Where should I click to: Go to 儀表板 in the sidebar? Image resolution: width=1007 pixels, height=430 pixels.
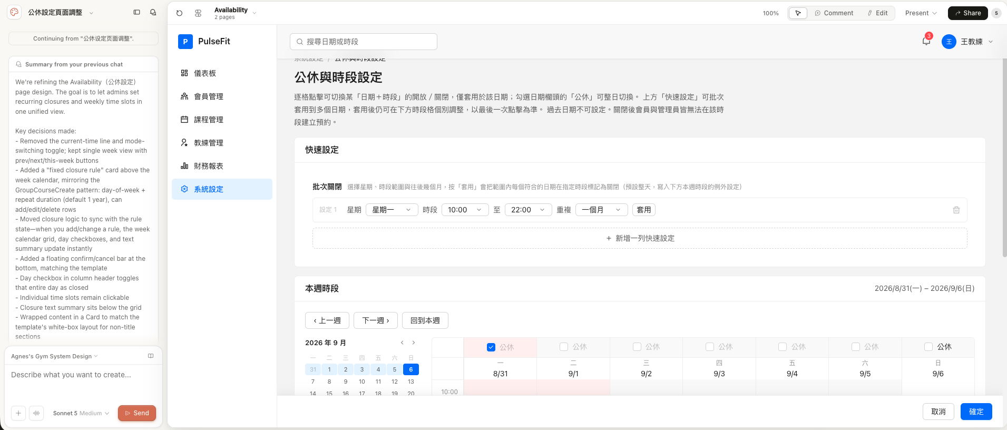click(222, 73)
